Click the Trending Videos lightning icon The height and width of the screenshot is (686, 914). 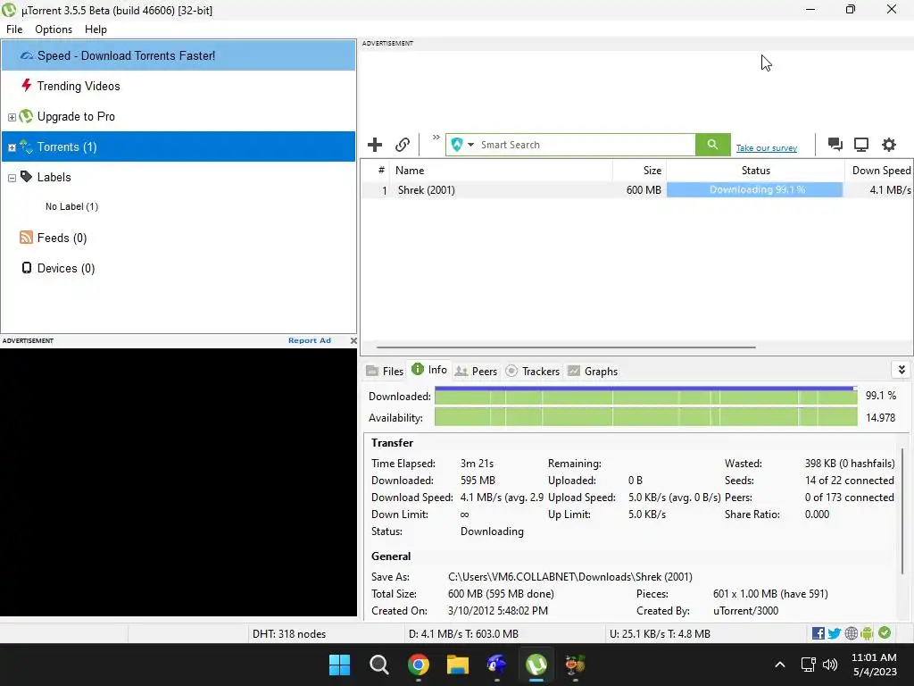26,86
